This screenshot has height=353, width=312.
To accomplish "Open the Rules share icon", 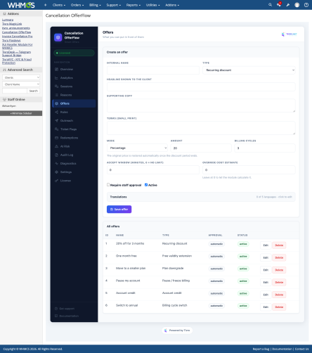I will click(56, 112).
